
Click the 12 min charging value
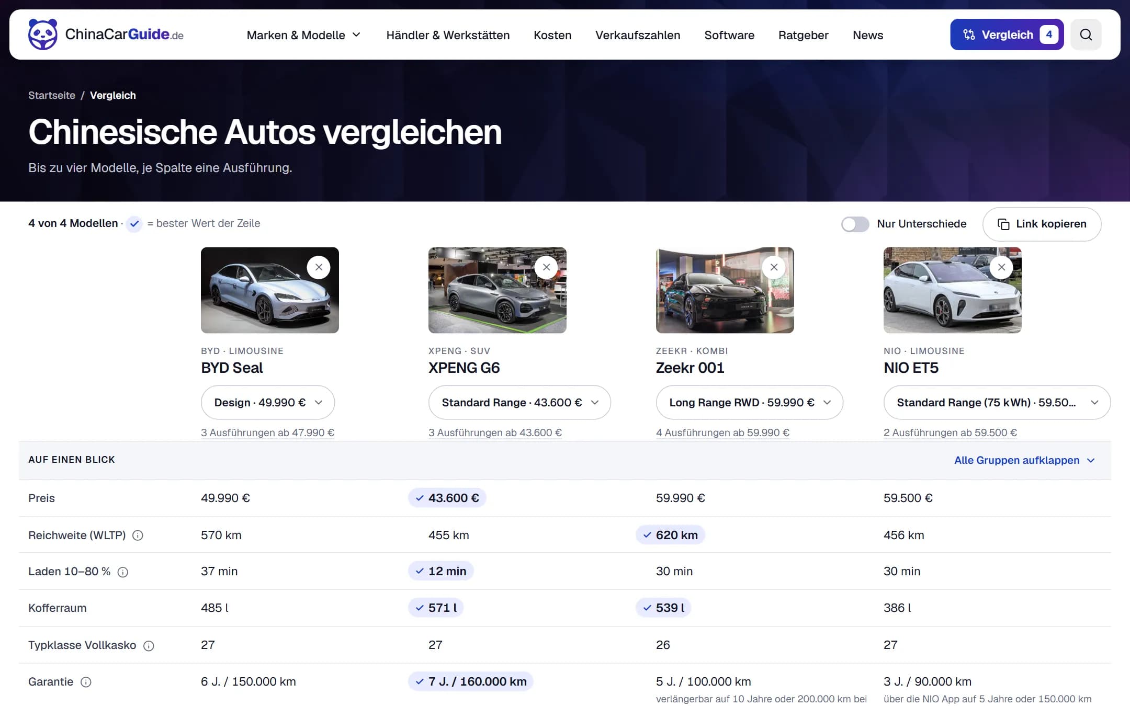(441, 571)
